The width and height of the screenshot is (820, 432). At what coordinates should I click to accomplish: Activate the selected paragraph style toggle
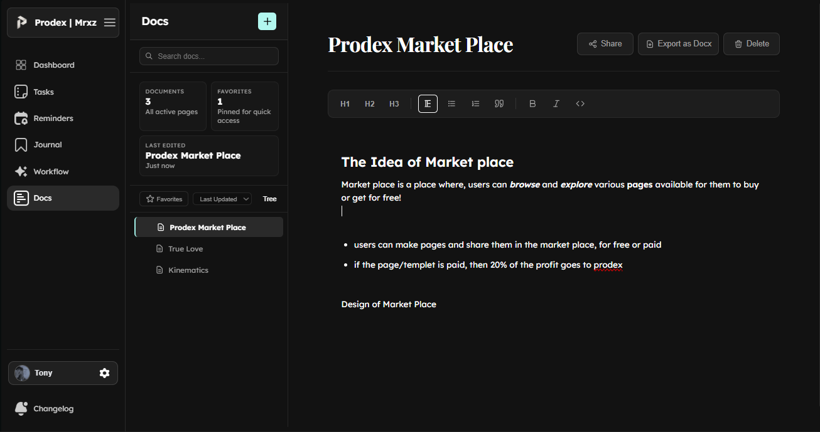428,103
